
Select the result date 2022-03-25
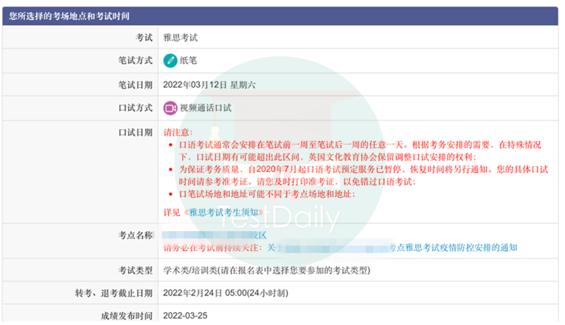[x=185, y=316]
